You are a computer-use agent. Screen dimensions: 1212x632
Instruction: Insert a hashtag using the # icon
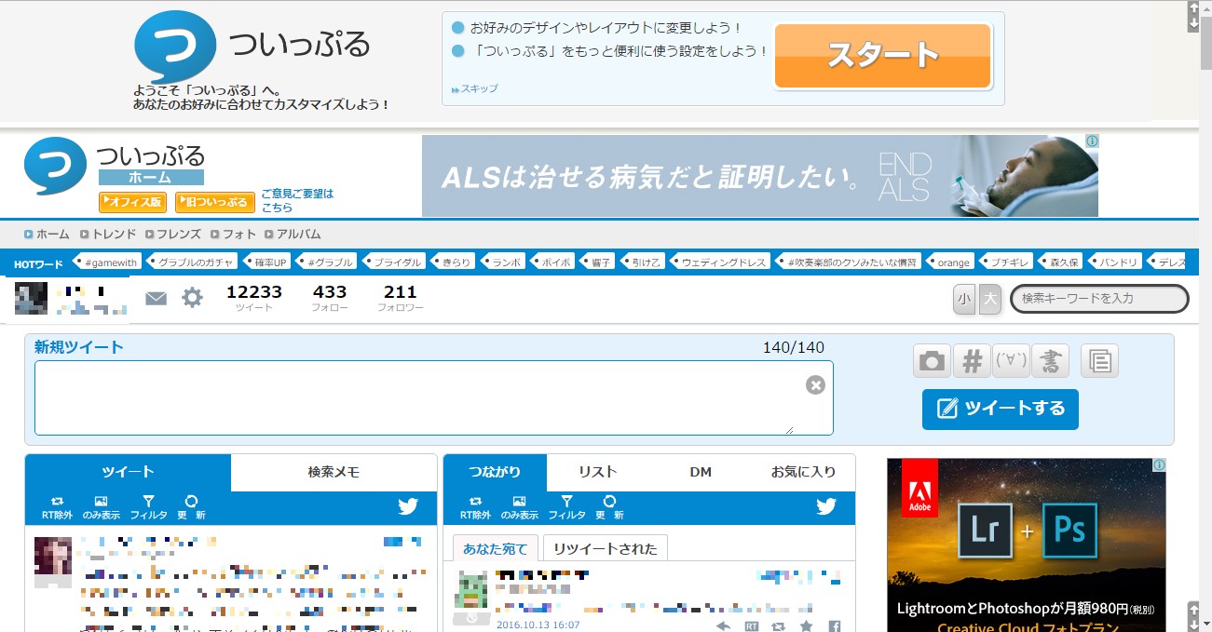tap(972, 361)
